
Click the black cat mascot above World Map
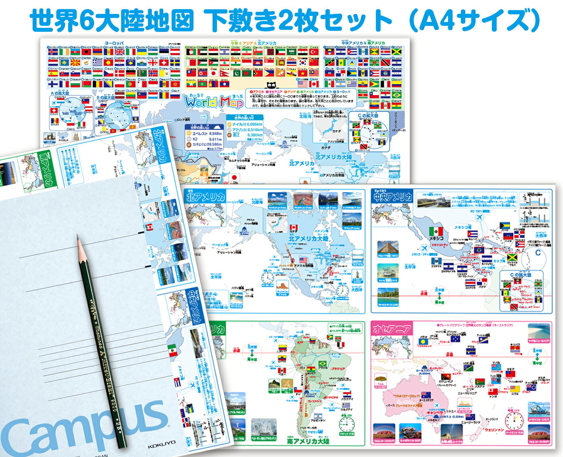pyautogui.click(x=271, y=85)
